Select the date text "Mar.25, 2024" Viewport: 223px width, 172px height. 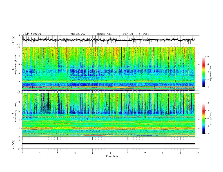pyautogui.click(x=79, y=34)
